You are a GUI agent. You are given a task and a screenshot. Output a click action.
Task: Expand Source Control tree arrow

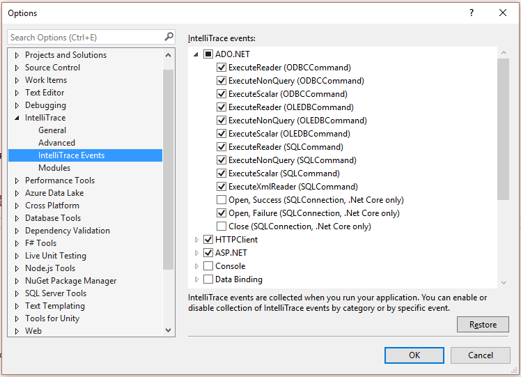pyautogui.click(x=17, y=68)
